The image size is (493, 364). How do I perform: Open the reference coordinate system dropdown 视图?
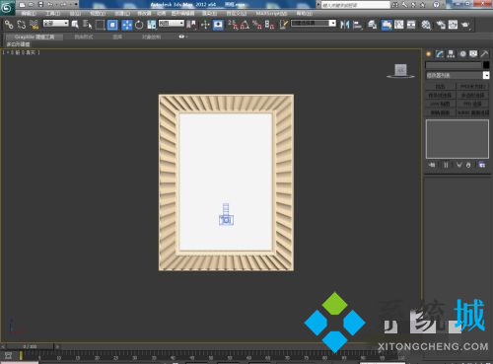pos(172,24)
